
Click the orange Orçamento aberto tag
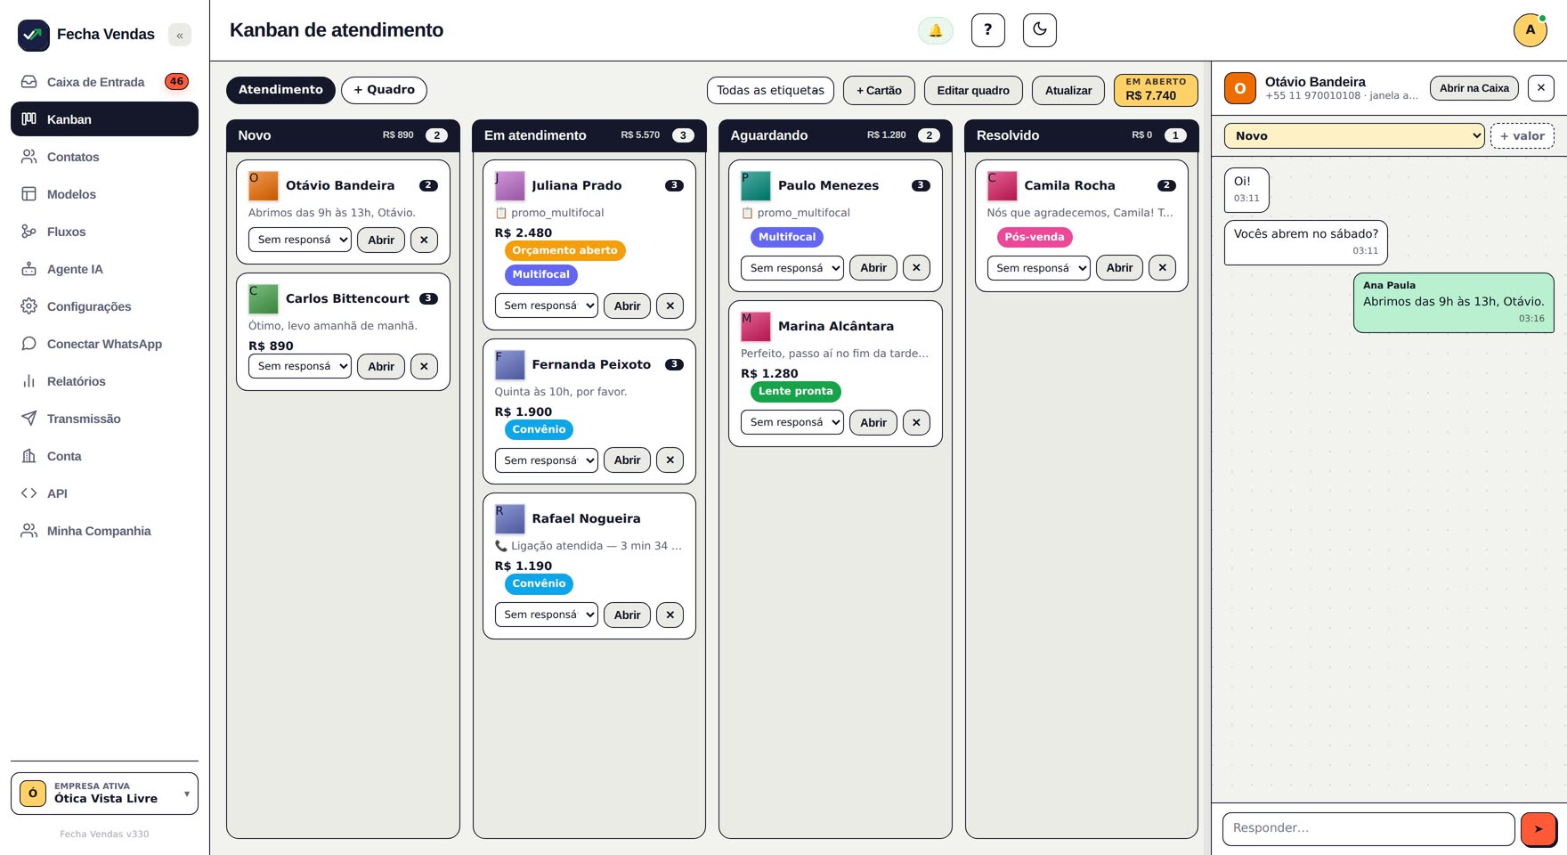[x=564, y=251]
